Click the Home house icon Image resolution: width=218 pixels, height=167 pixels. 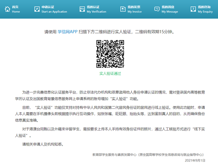pyautogui.click(x=7, y=9)
